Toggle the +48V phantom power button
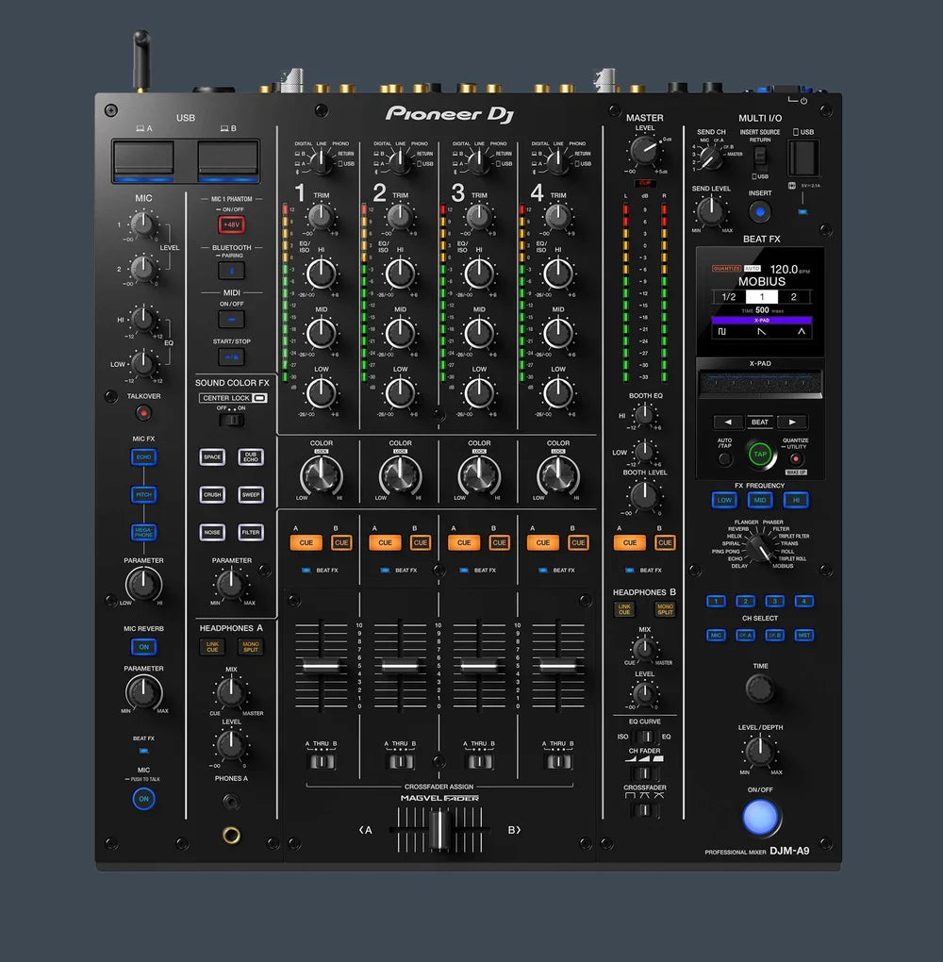This screenshot has height=962, width=943. click(x=231, y=224)
